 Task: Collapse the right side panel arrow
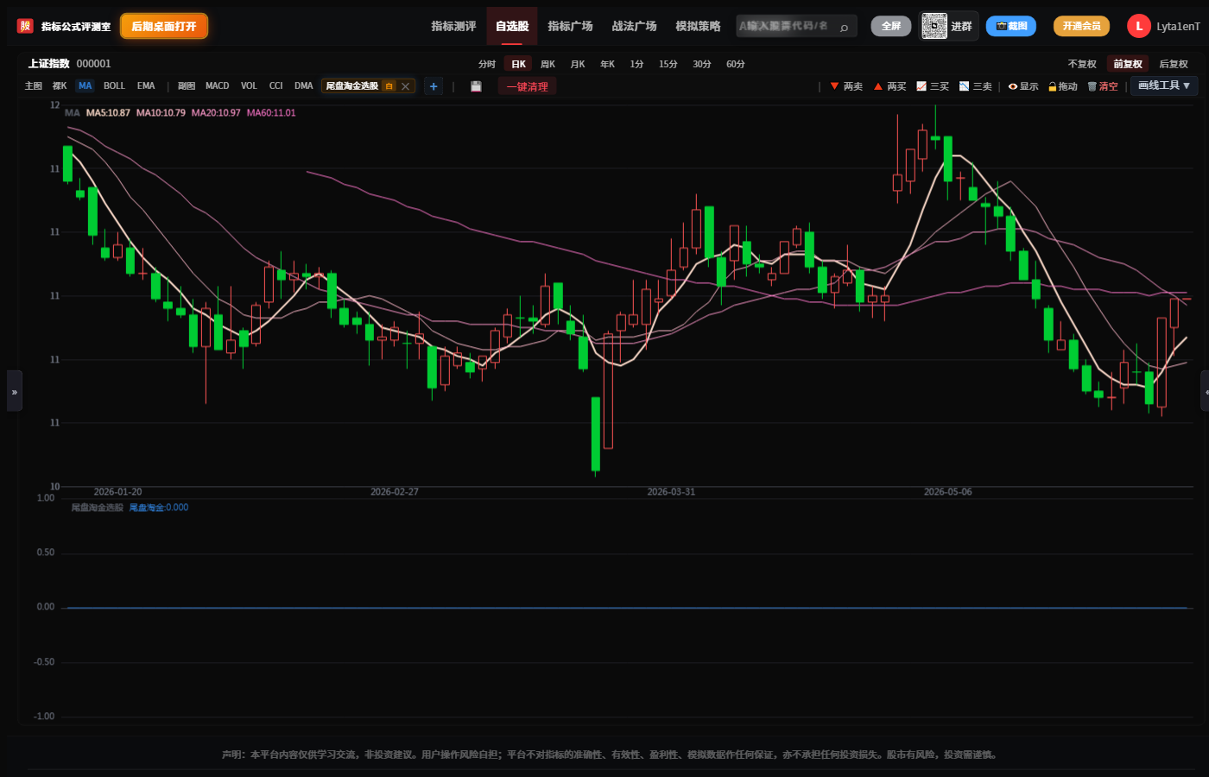tap(1206, 391)
